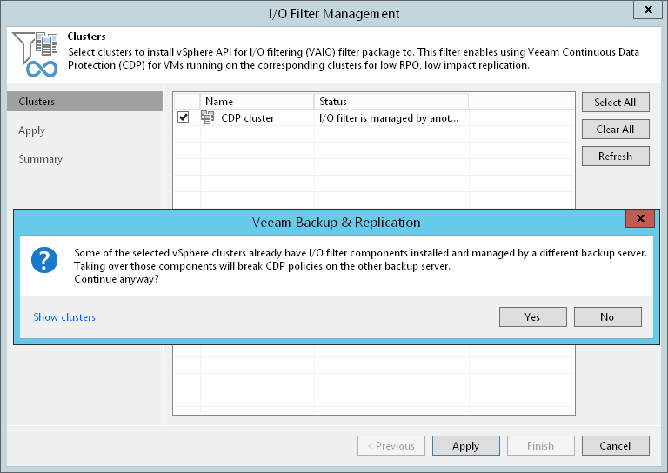The image size is (668, 473).
Task: Select the Clusters wizard step
Action: click(x=84, y=102)
